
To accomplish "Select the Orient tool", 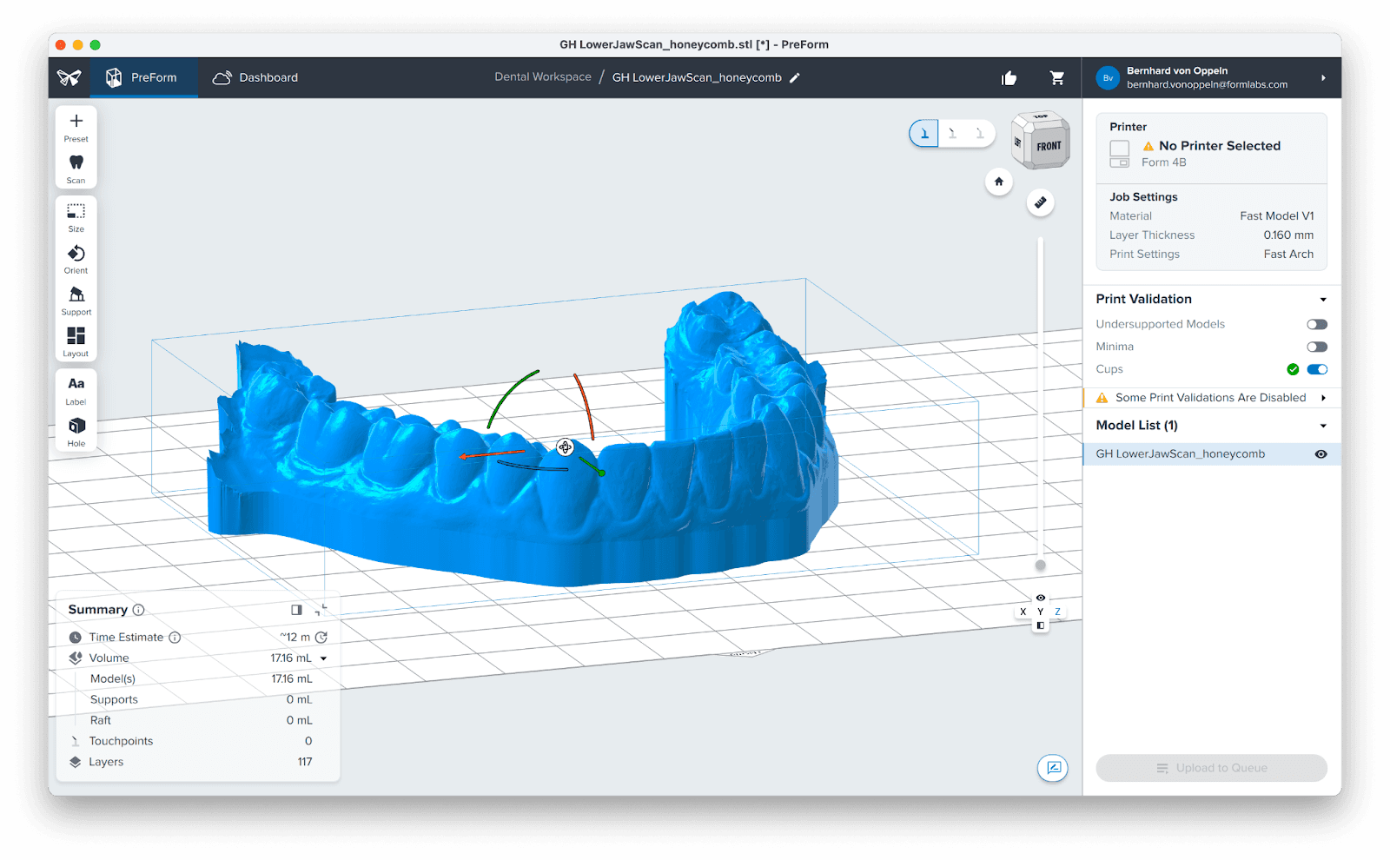I will point(76,257).
